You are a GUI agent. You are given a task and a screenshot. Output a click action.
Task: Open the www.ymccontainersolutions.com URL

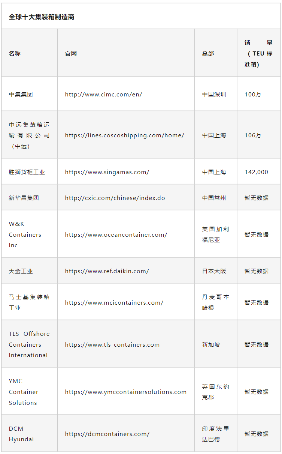[x=126, y=392]
